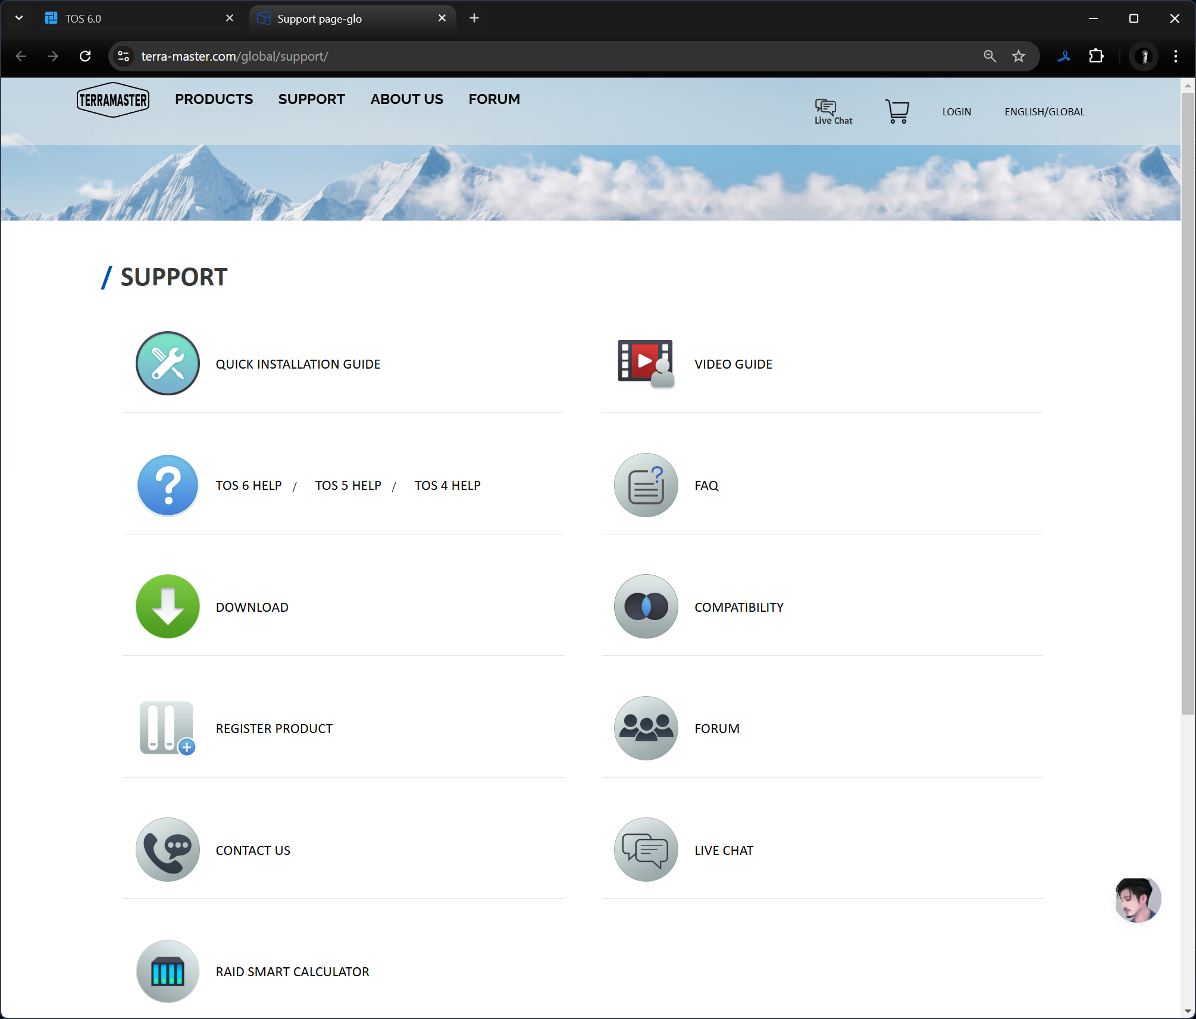Viewport: 1196px width, 1019px height.
Task: Open Chrome's three-dot menu
Action: [1175, 56]
